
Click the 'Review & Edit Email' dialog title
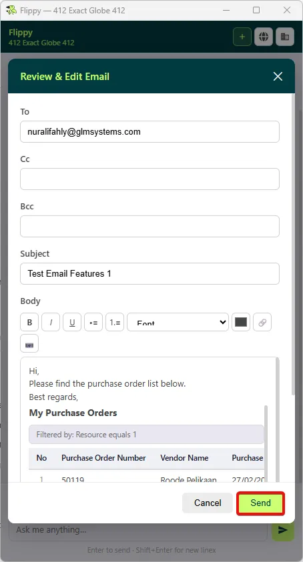coord(65,77)
